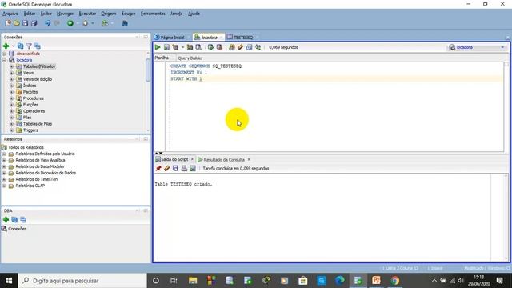Viewport: 512px width, 288px height.
Task: Click the Save All icon in main toolbar
Action: (x=34, y=23)
